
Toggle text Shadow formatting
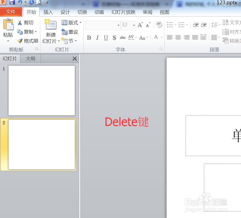point(114,38)
